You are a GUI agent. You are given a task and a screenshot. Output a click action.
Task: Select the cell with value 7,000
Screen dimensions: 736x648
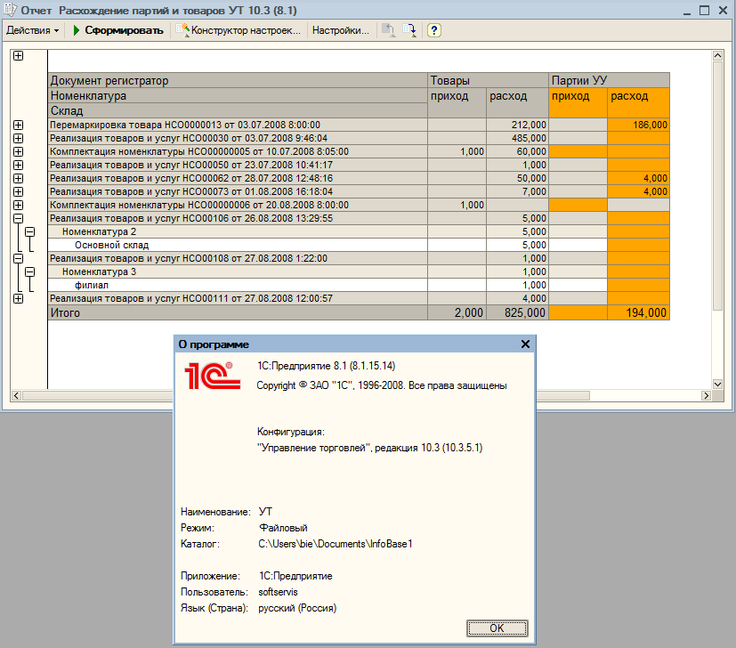pyautogui.click(x=518, y=191)
